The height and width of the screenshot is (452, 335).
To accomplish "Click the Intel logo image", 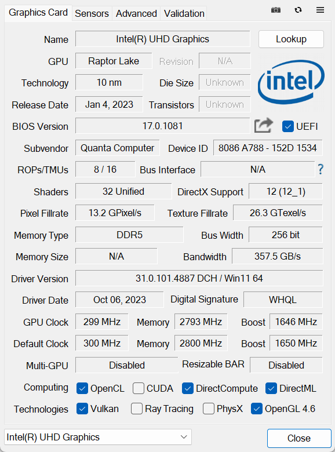I will pyautogui.click(x=291, y=82).
